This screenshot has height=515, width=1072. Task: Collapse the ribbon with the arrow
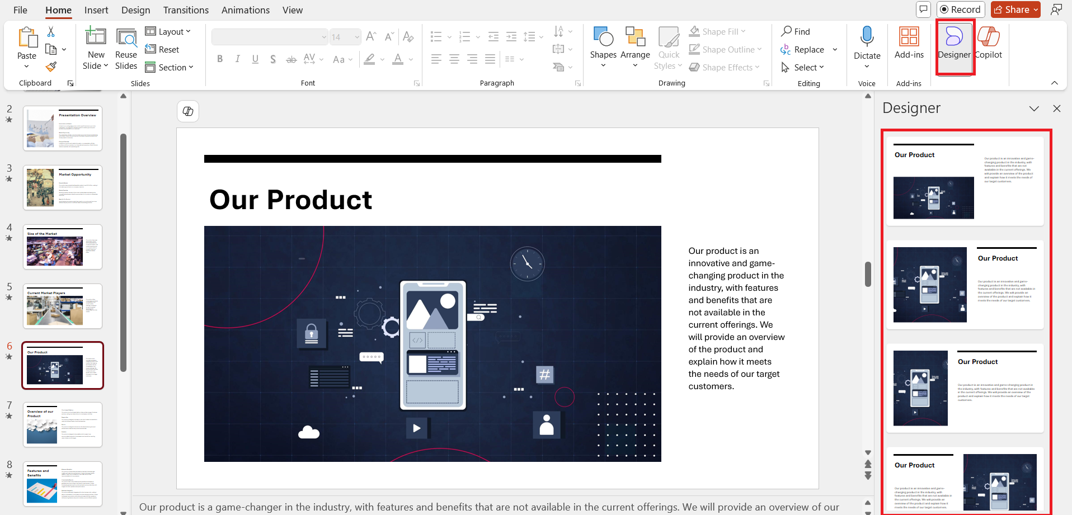coord(1054,83)
